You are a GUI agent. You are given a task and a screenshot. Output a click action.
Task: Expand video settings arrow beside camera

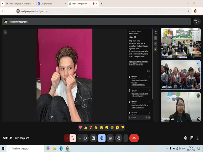[x=80, y=138]
